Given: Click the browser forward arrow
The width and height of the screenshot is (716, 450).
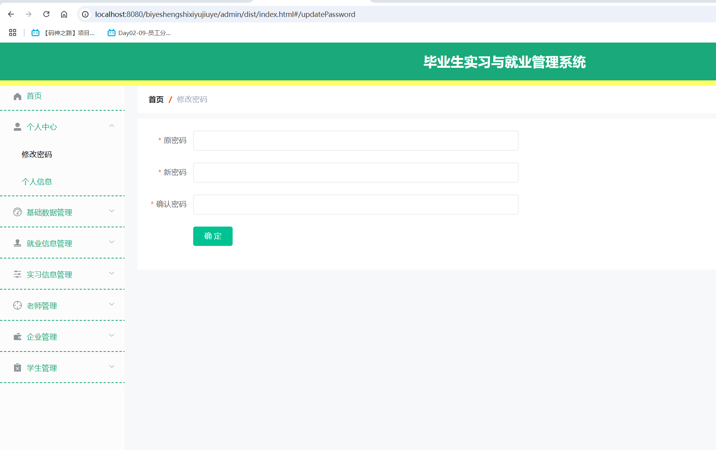Looking at the screenshot, I should coord(28,14).
